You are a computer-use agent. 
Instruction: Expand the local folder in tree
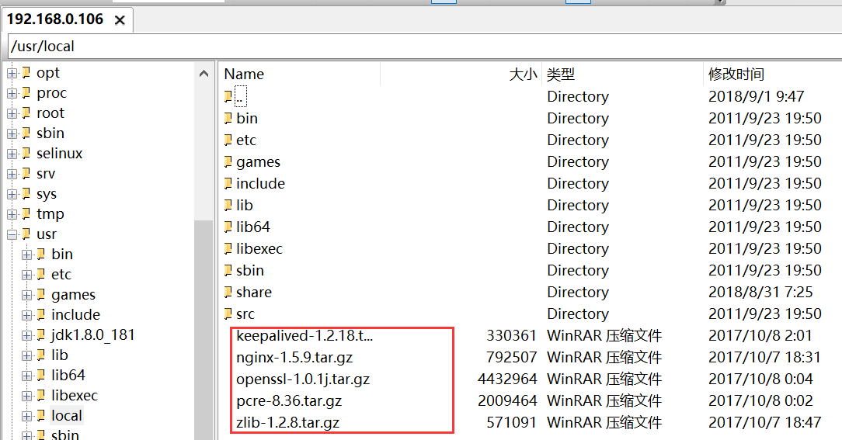27,416
